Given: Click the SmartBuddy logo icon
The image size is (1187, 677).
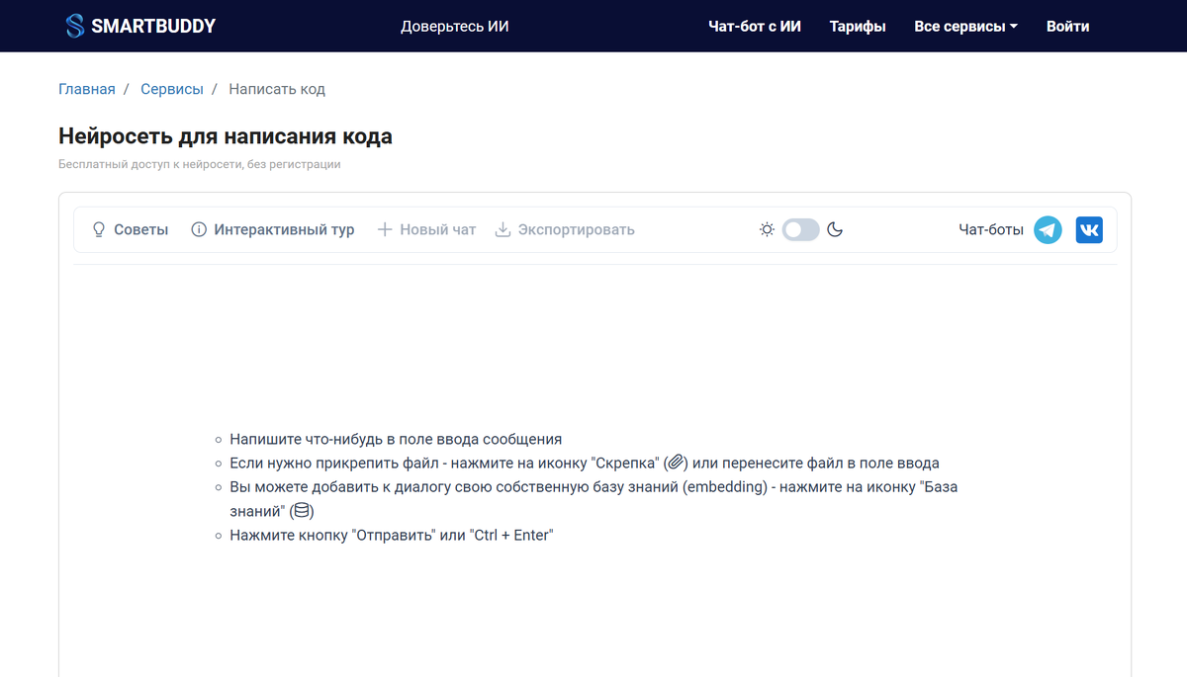Looking at the screenshot, I should click(74, 27).
